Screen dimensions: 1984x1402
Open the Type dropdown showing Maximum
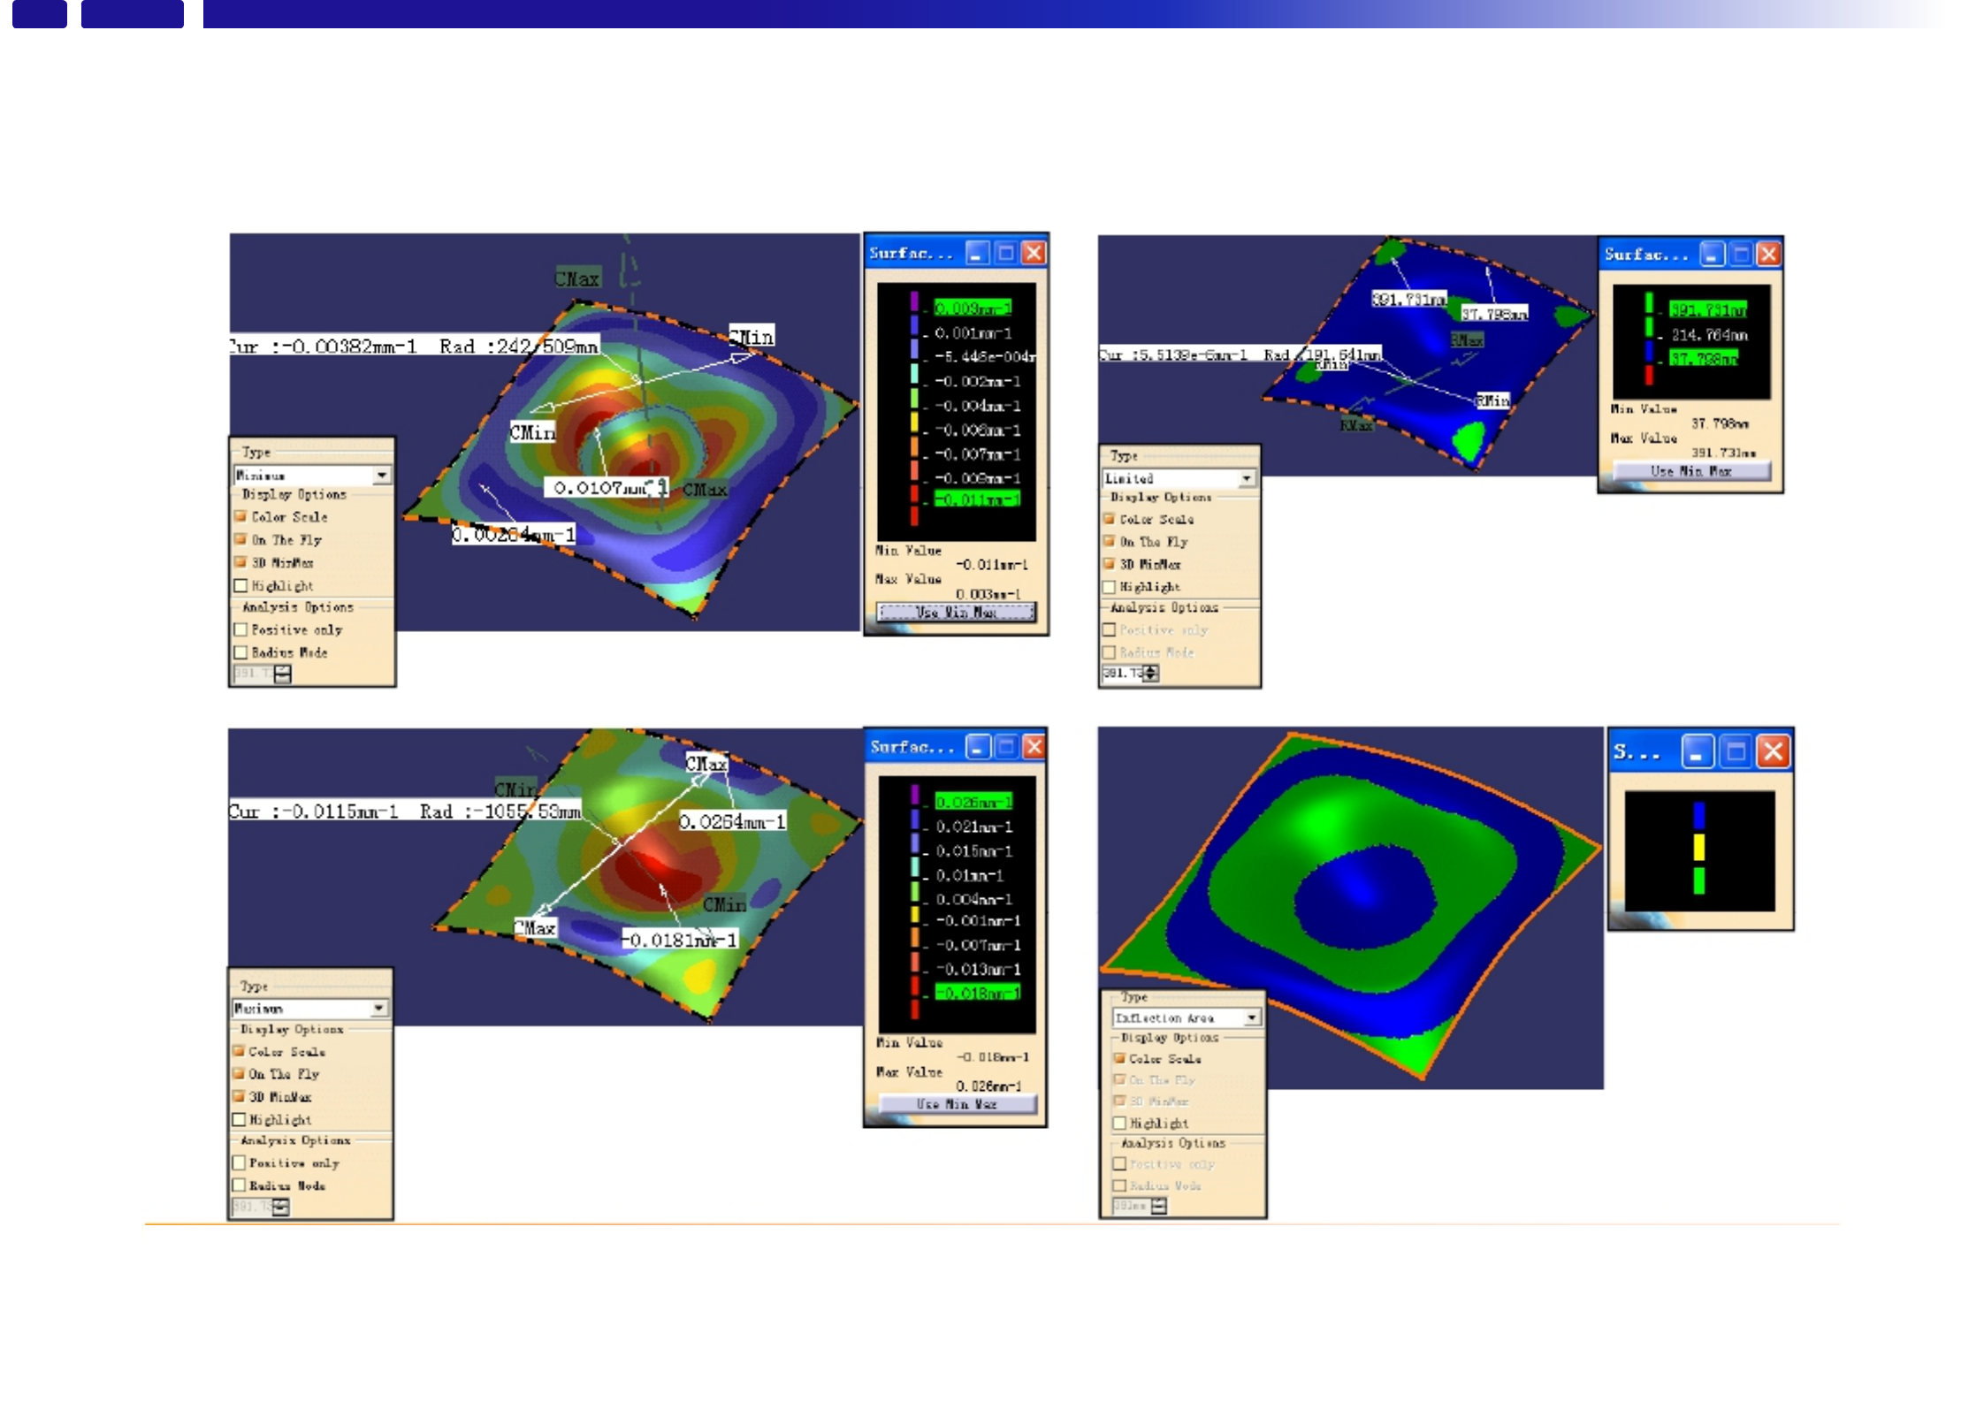pos(379,1008)
